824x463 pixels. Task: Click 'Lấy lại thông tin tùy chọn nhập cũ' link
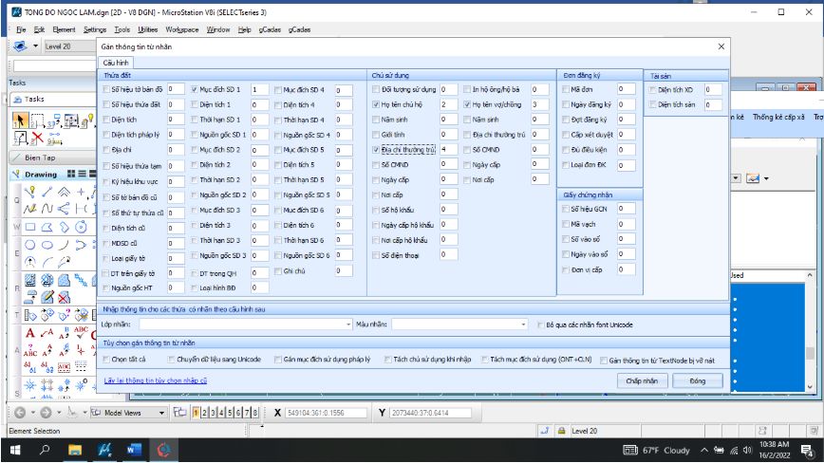coord(155,380)
